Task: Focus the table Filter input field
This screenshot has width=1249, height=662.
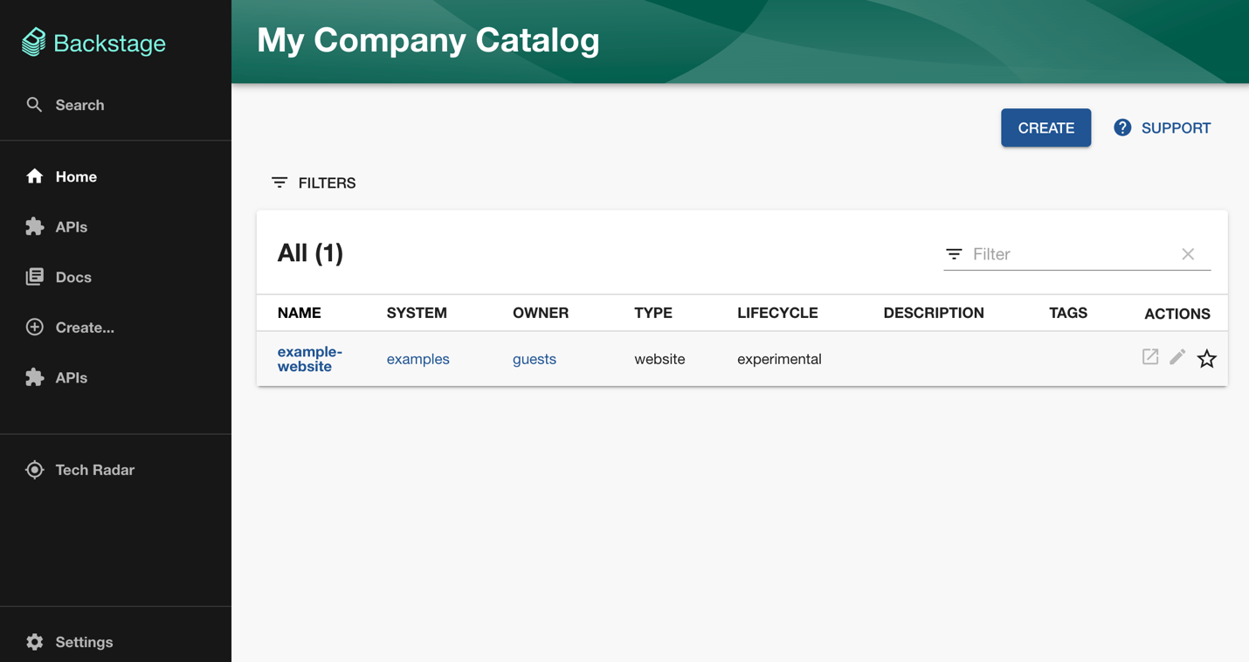Action: click(1071, 254)
